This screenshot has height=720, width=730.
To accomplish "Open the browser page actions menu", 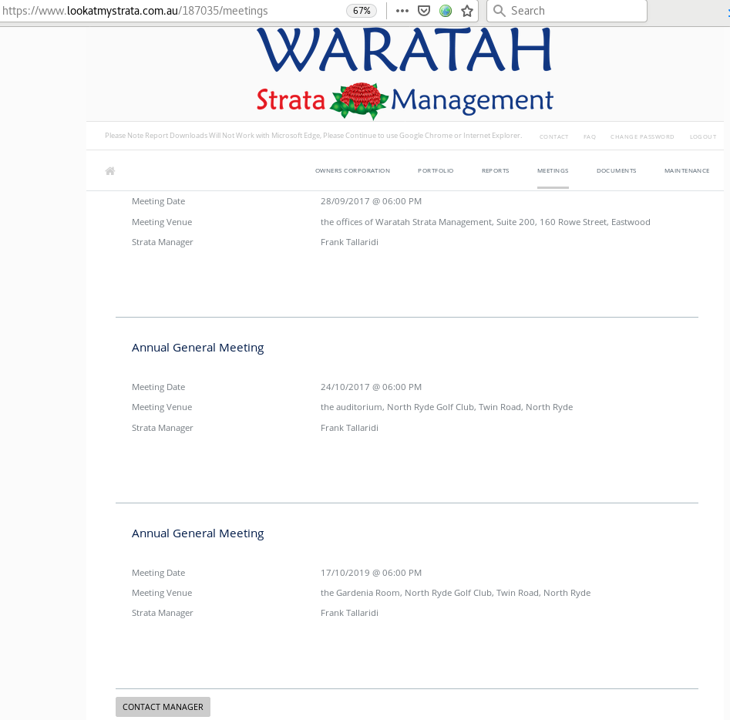I will click(402, 11).
